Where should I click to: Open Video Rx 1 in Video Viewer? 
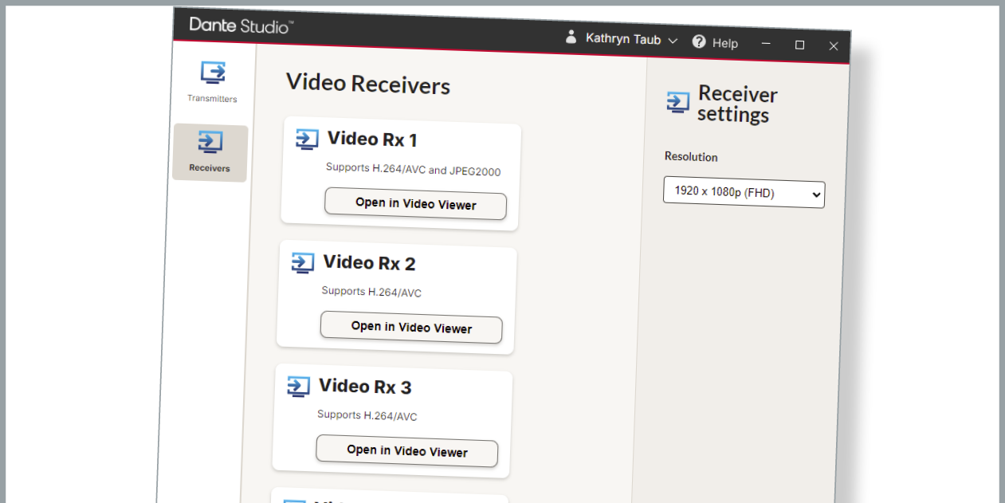pyautogui.click(x=415, y=204)
